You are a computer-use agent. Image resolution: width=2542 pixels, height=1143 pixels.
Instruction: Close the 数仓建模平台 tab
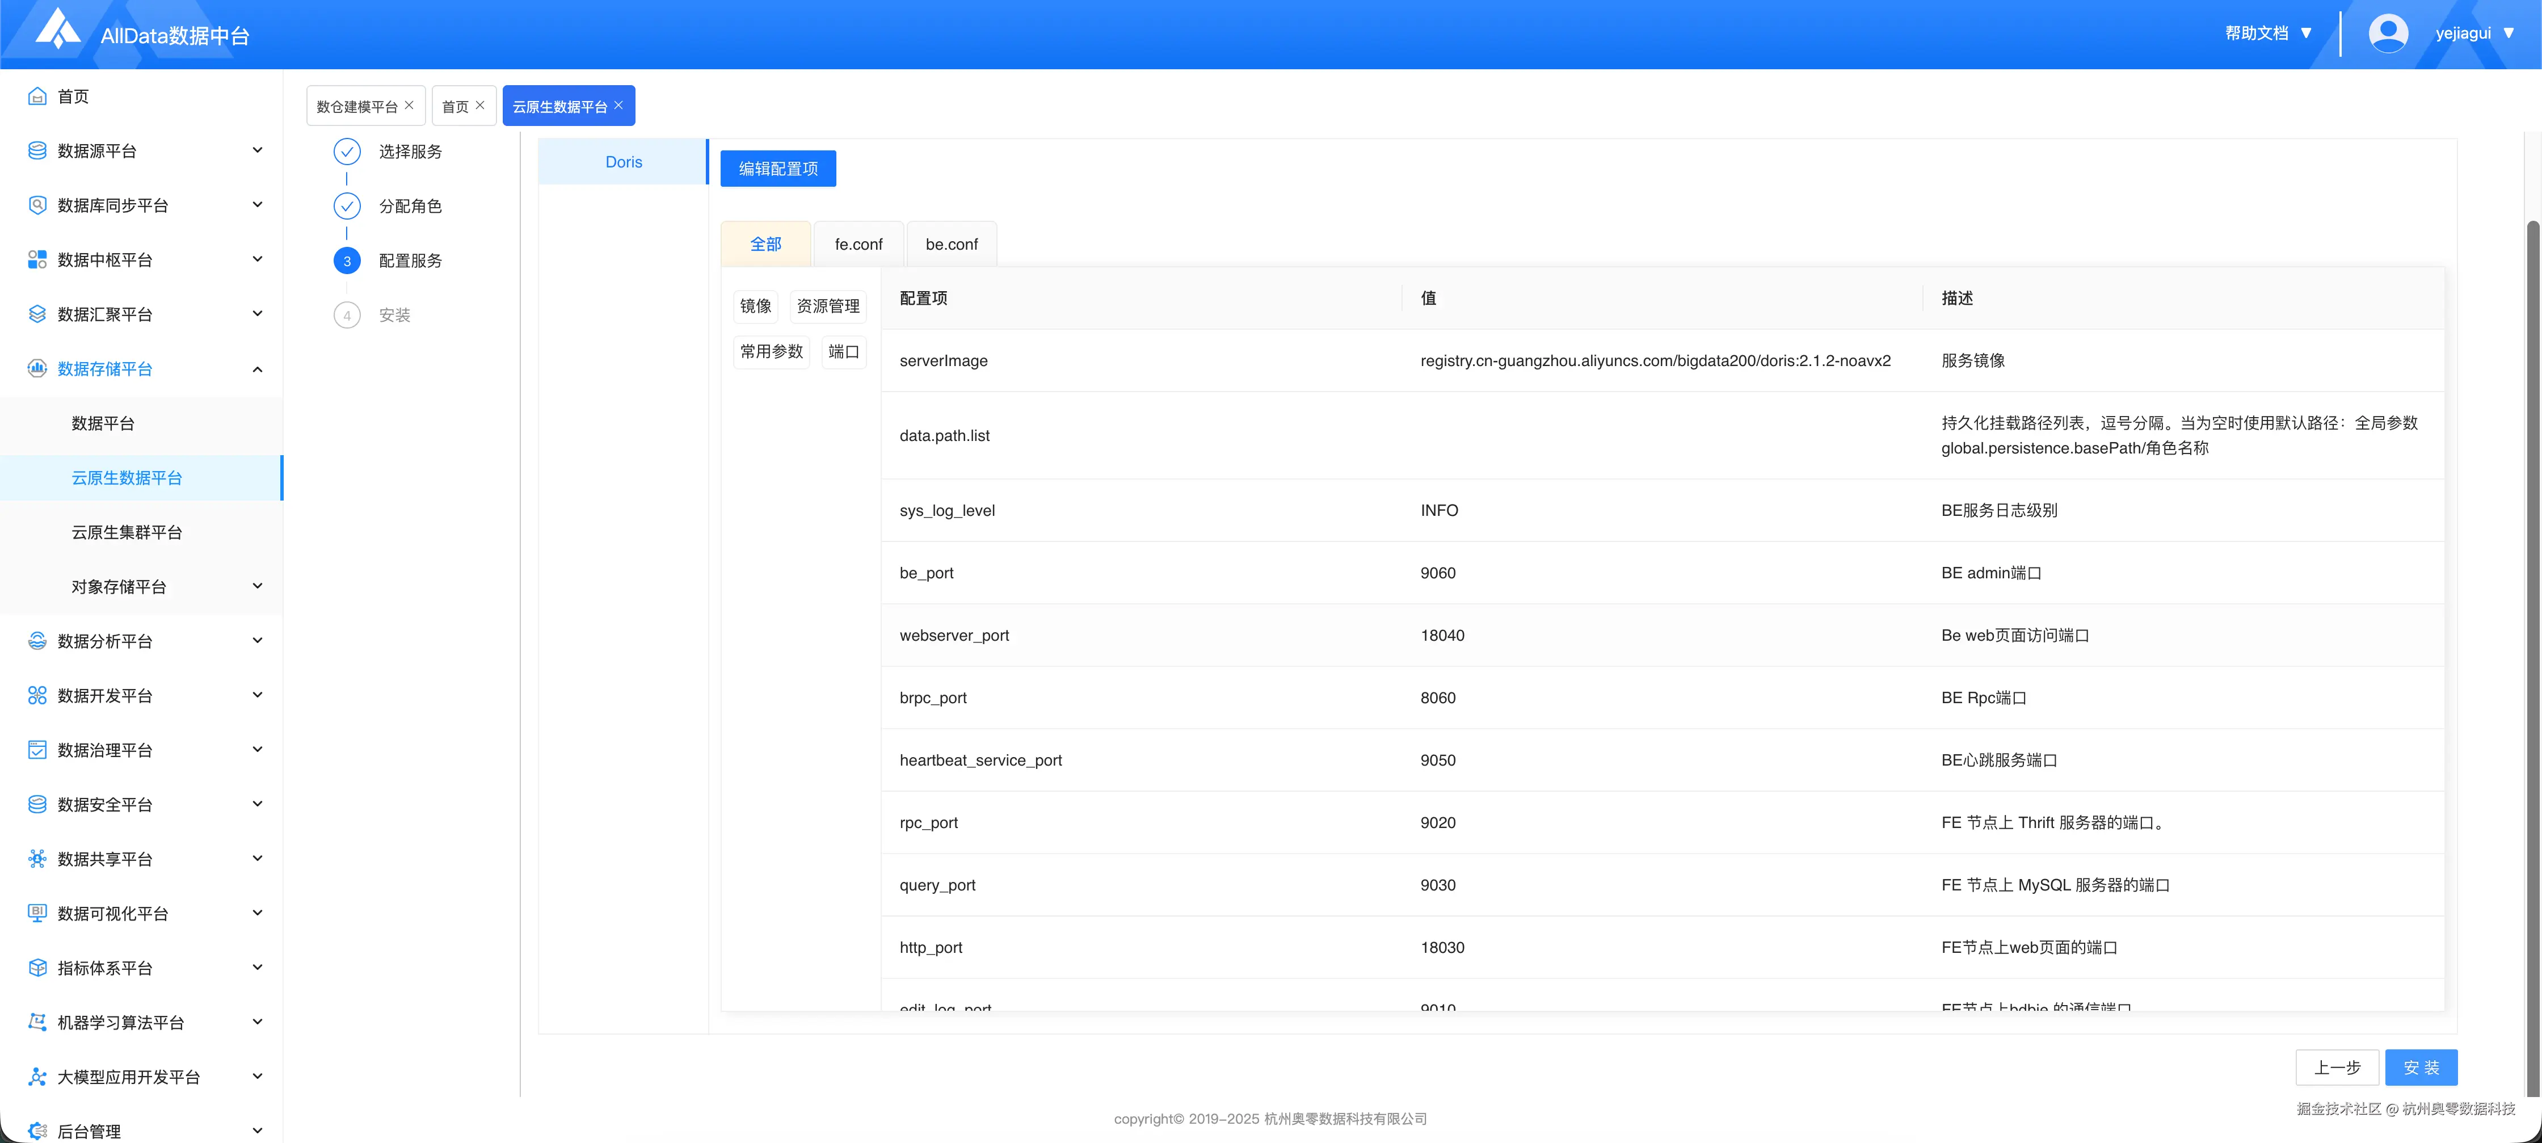pyautogui.click(x=410, y=104)
